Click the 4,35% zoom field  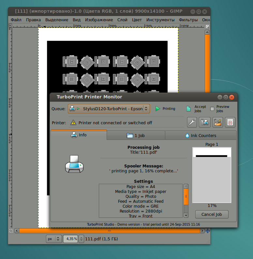pos(70,239)
